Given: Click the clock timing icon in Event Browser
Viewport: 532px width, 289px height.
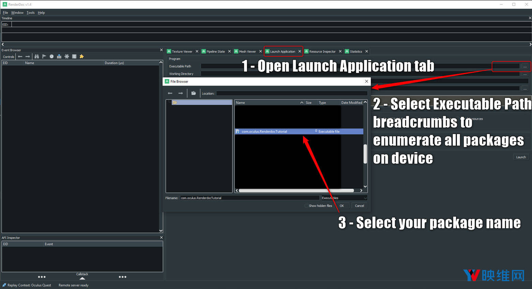Looking at the screenshot, I should (51, 57).
